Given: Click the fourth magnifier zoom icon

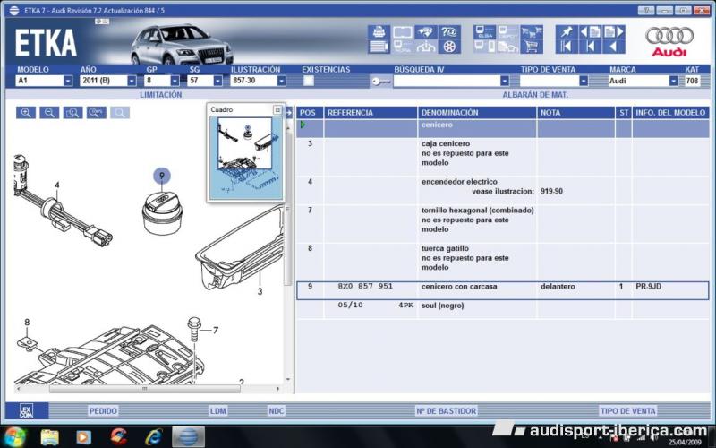Looking at the screenshot, I should pyautogui.click(x=97, y=113).
